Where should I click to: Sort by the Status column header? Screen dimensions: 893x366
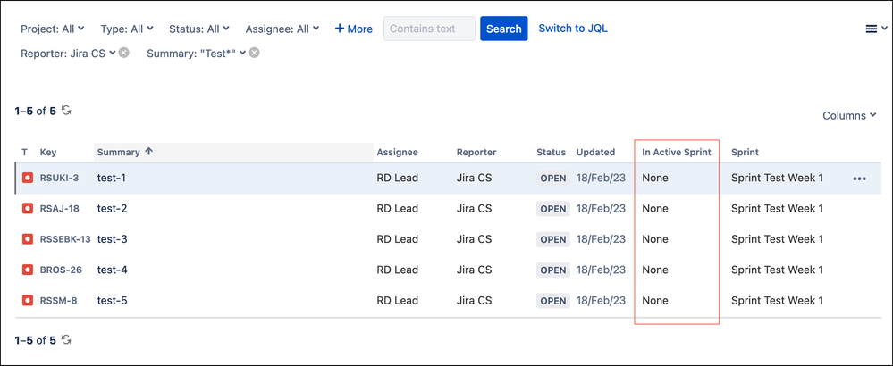point(552,153)
